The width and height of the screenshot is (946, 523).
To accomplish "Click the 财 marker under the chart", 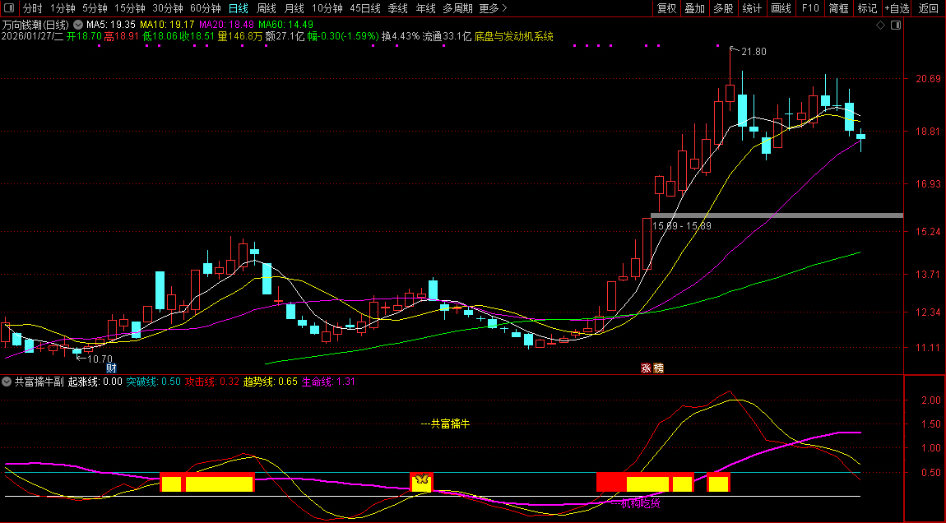I will pos(111,368).
